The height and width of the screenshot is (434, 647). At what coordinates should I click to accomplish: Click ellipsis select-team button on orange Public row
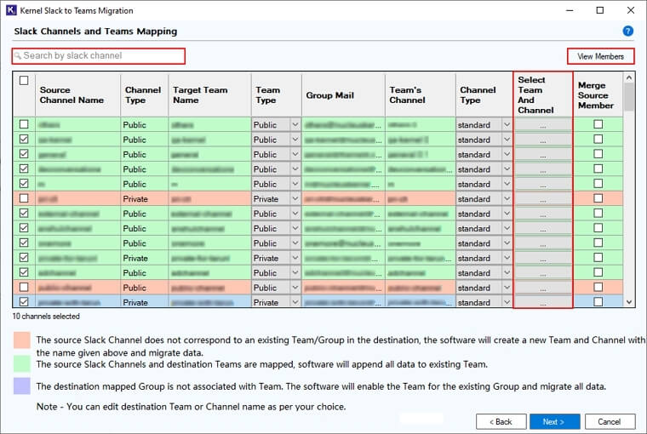[543, 288]
